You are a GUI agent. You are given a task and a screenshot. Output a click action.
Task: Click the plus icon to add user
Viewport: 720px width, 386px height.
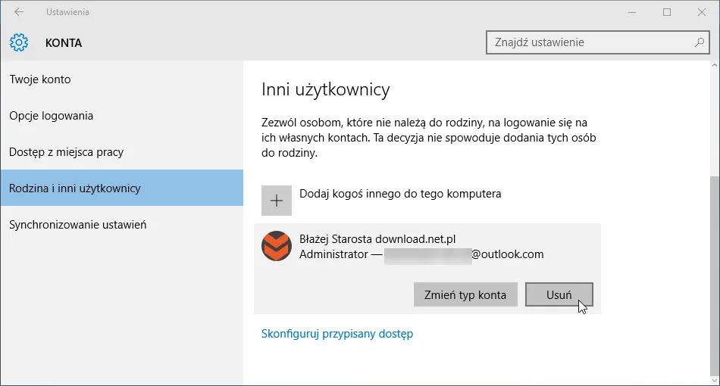(x=277, y=201)
